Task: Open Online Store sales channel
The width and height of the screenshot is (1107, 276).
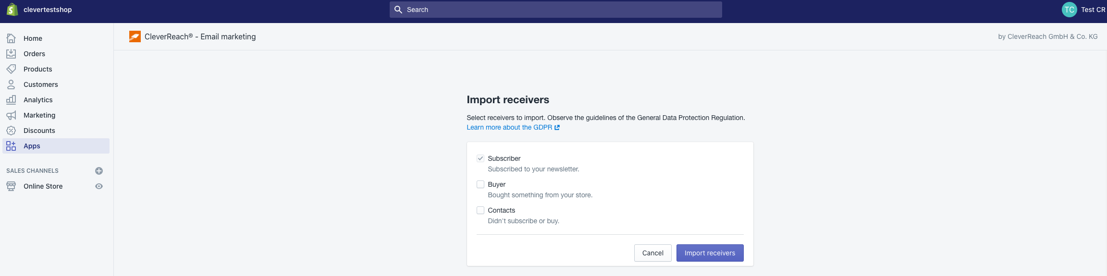Action: pos(43,186)
